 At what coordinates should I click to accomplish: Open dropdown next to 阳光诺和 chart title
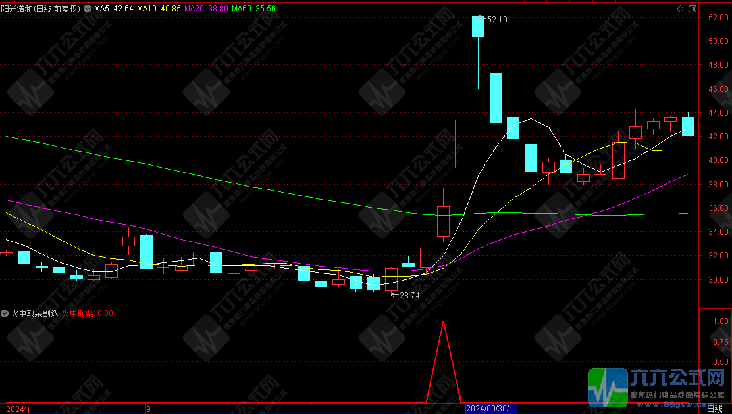88,9
